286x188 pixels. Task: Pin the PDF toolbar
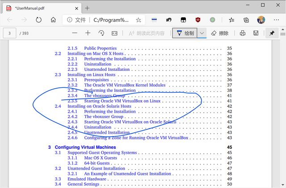point(272,33)
